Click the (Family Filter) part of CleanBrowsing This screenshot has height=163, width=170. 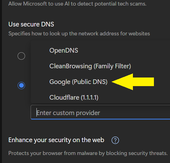pos(112,66)
